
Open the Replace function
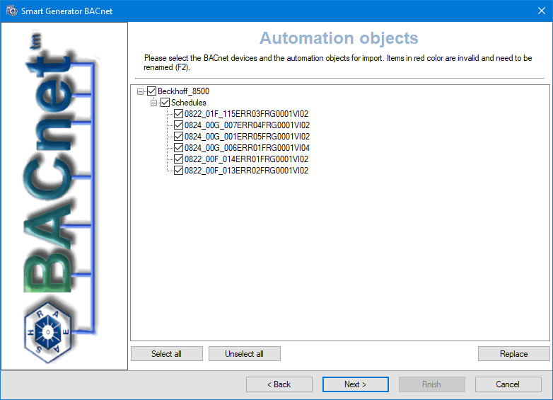point(513,354)
